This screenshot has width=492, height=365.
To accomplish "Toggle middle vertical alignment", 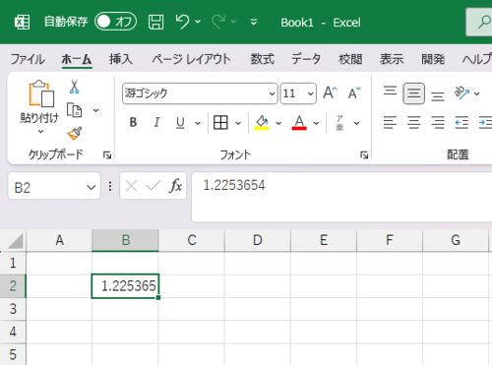I will tap(413, 93).
